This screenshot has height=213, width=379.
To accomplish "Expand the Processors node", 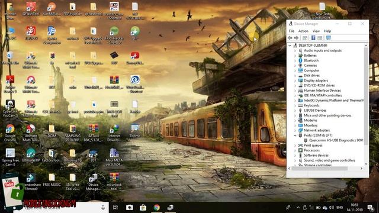I will tap(295, 150).
